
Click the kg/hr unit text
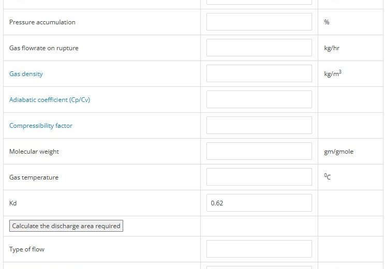[x=332, y=48]
